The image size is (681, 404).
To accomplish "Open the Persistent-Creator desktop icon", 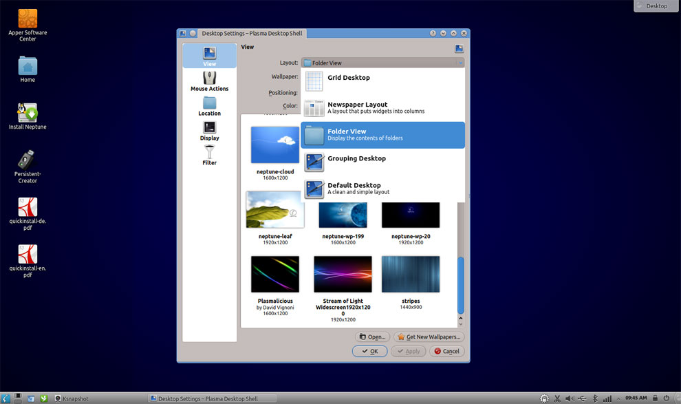I will click(x=28, y=167).
